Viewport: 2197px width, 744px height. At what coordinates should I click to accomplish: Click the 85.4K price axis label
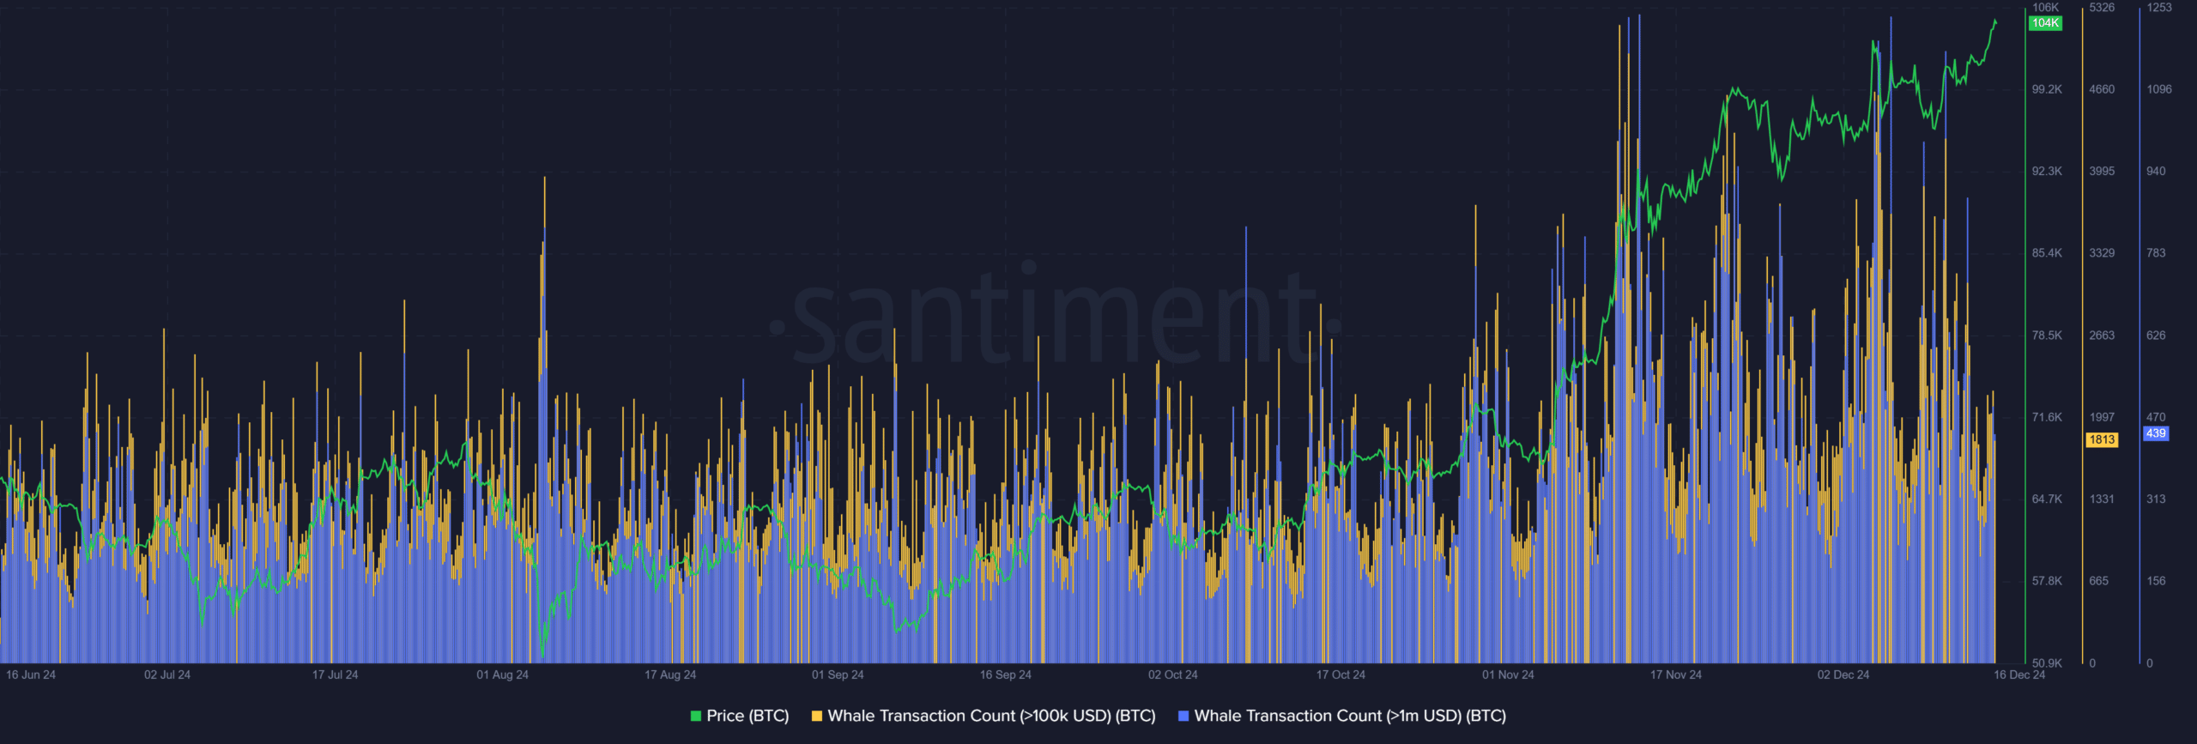2047,253
